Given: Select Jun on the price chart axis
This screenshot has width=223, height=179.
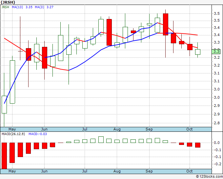Looking at the screenshot, I should coord(44,129).
